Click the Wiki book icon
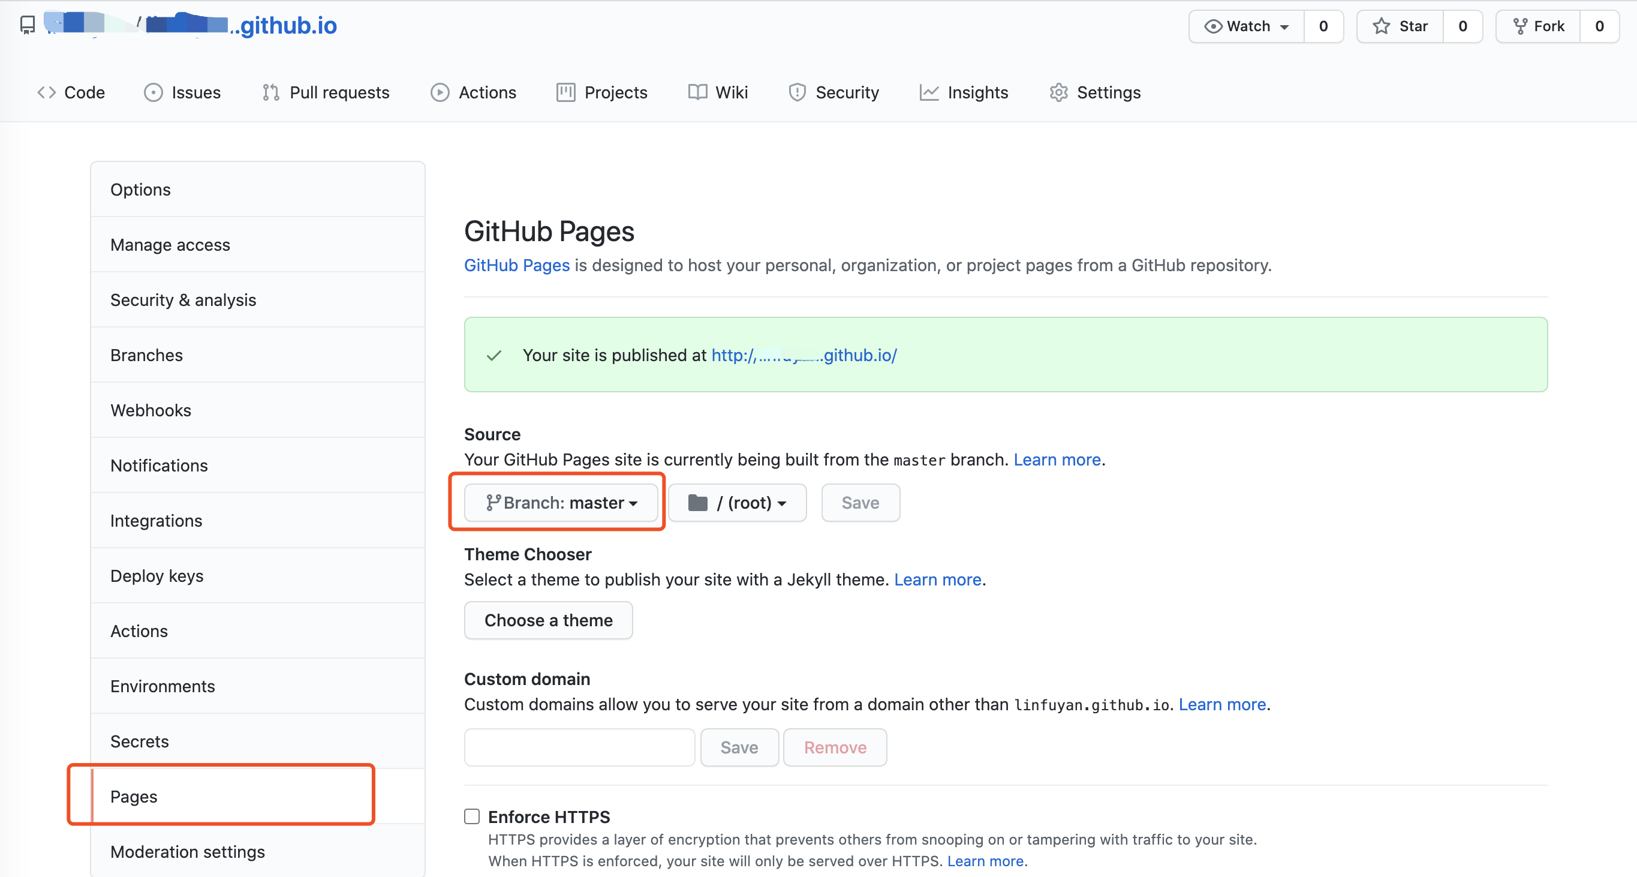 697,93
